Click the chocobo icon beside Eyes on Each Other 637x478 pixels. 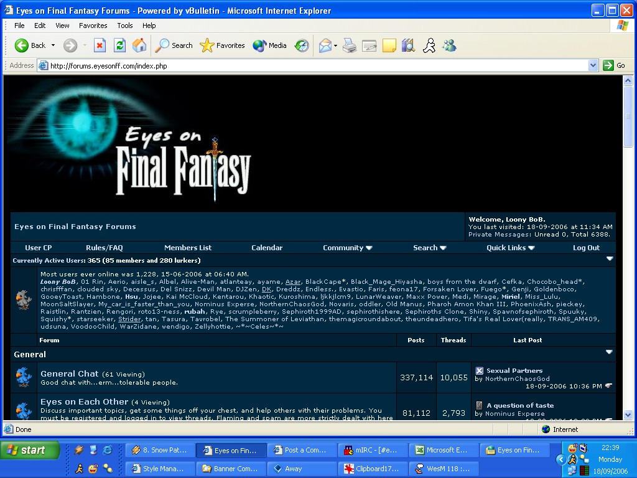click(x=24, y=410)
